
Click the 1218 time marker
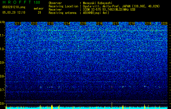132,23
